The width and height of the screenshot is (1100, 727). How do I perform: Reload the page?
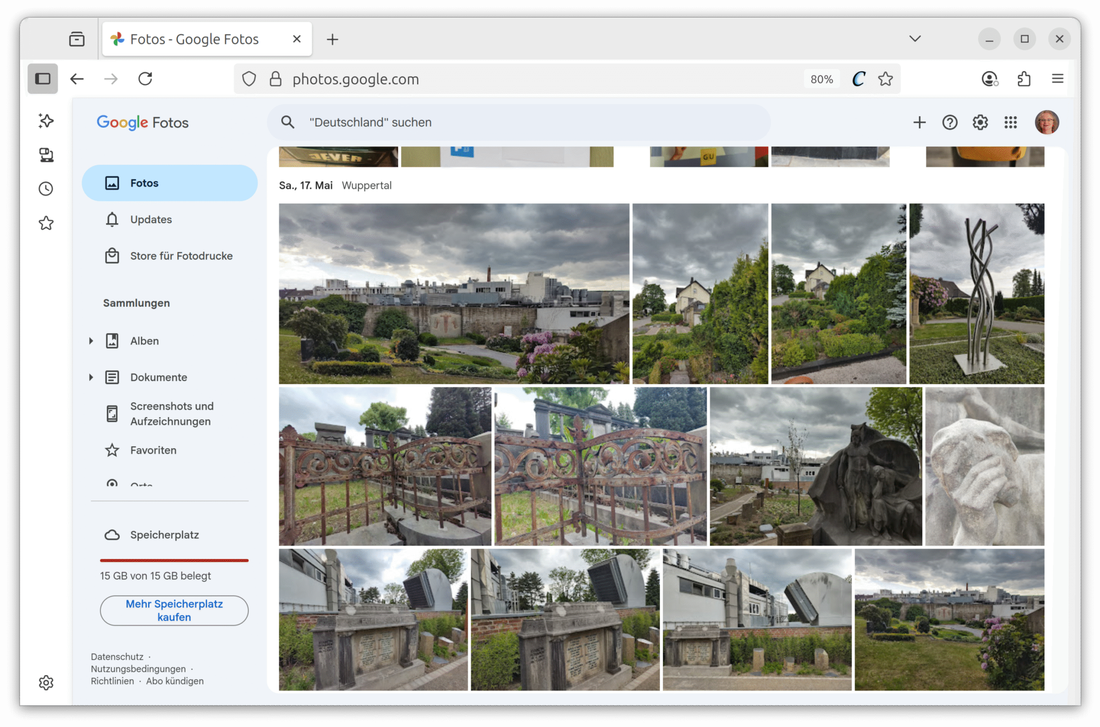(x=145, y=79)
